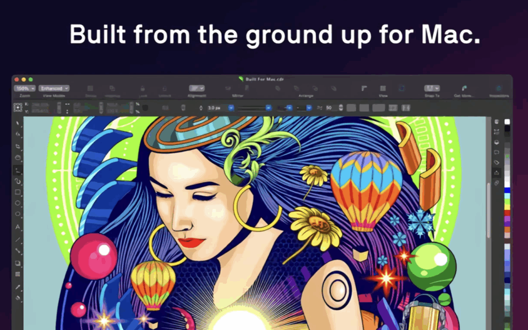Click the highlighted inspector icon in right dock
Screen dimensions: 528x330
(497, 172)
